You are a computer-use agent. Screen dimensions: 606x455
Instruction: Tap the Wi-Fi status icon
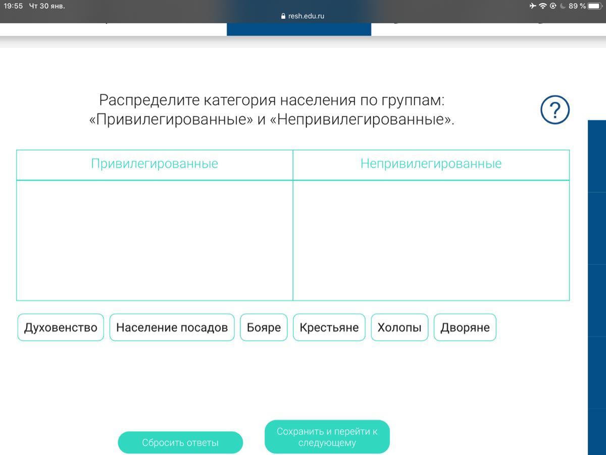click(x=543, y=6)
